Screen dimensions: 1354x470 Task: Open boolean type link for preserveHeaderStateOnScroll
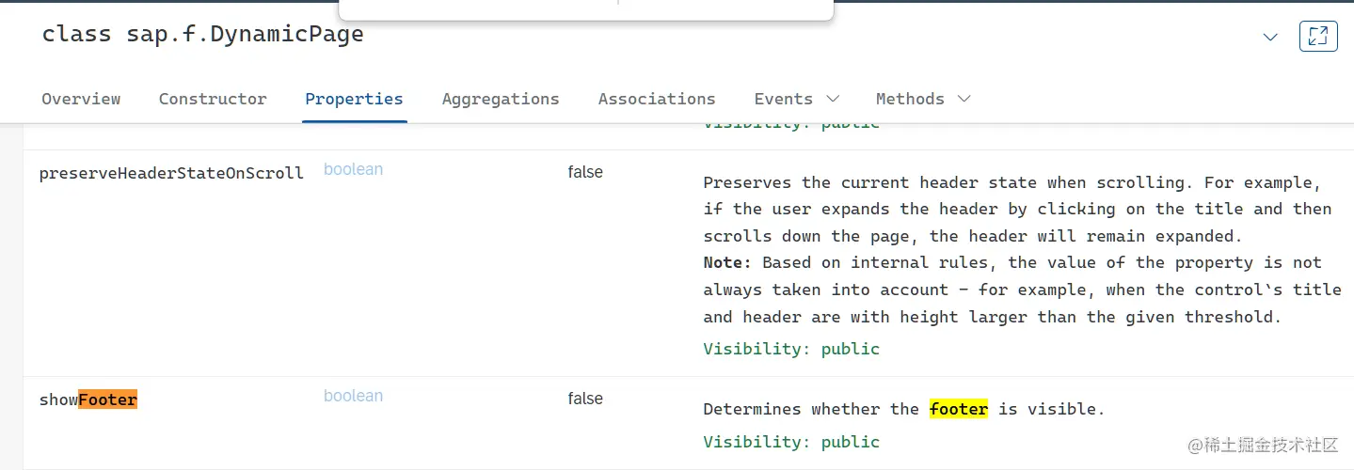tap(353, 170)
